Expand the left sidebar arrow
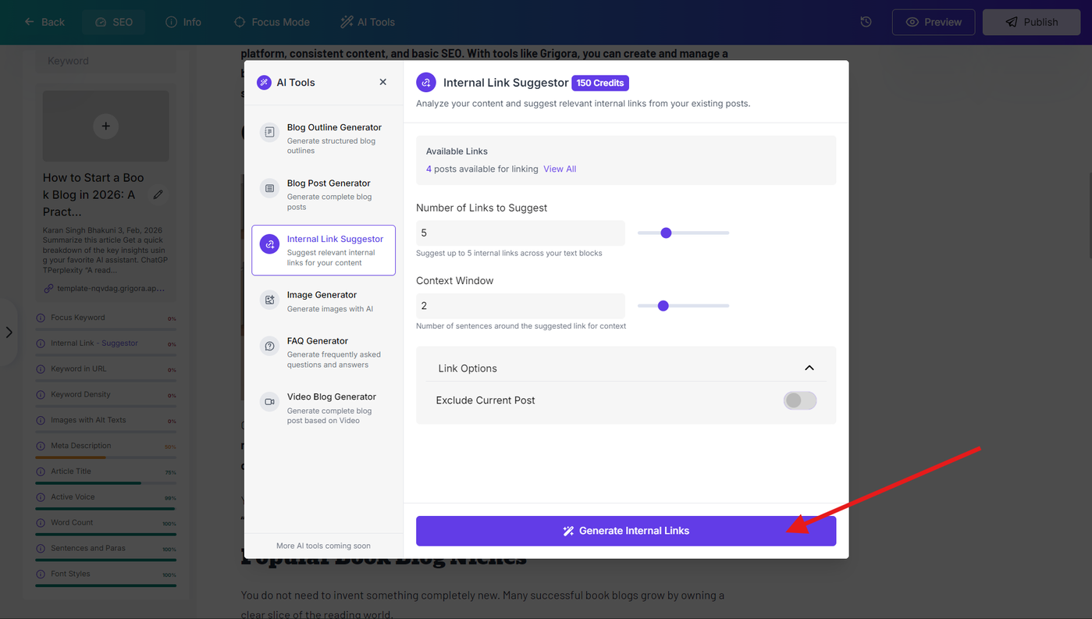 pos(9,333)
